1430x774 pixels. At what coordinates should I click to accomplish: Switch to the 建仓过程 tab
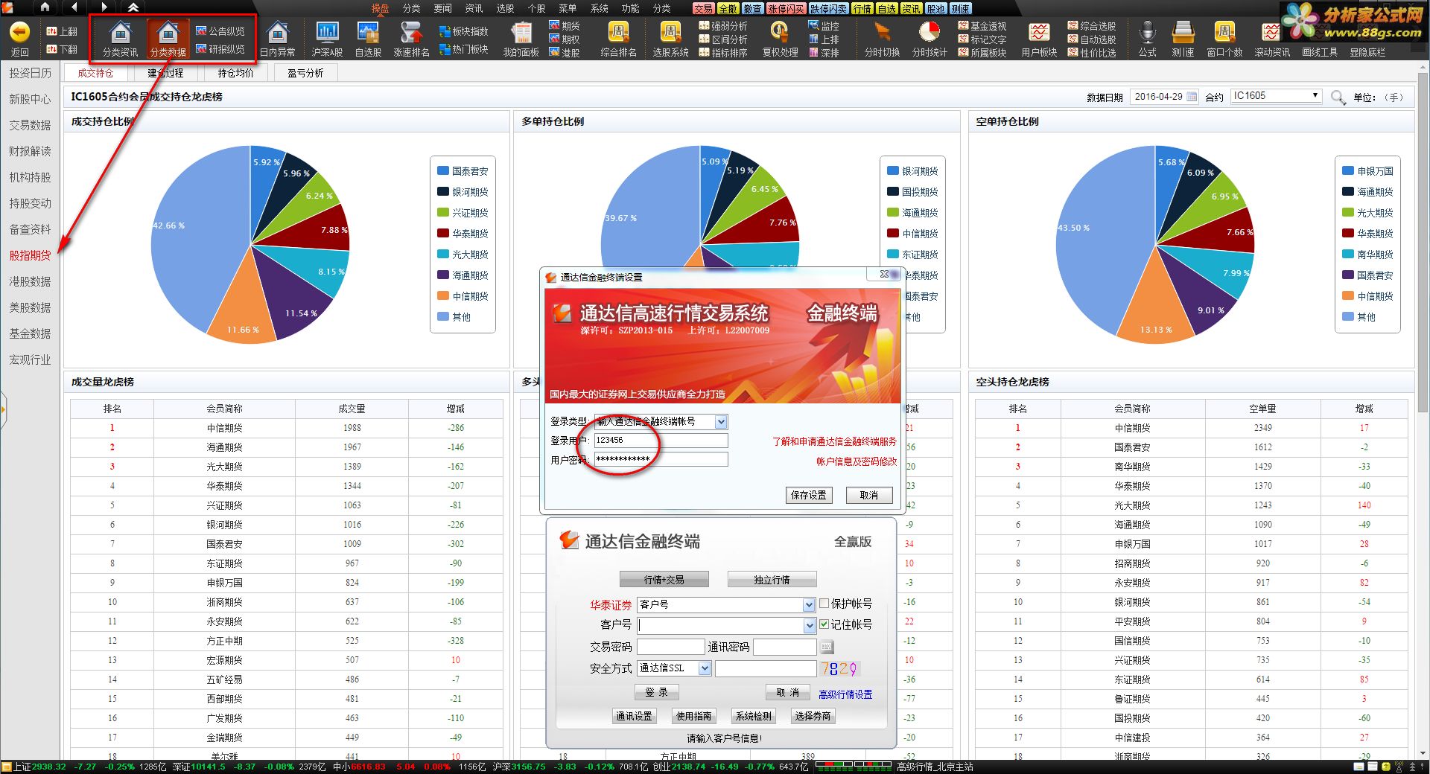pyautogui.click(x=165, y=73)
